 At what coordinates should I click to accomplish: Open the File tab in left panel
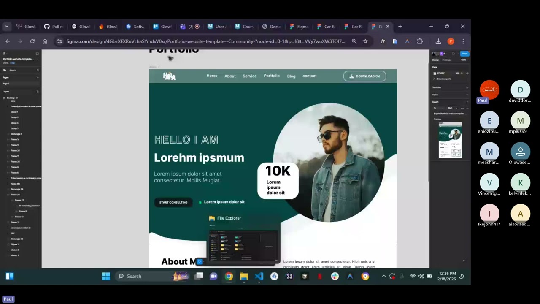point(4,70)
